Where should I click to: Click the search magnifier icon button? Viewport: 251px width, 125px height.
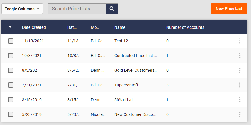(x=112, y=9)
